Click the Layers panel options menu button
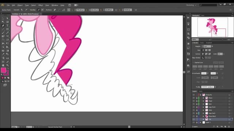The height and width of the screenshot is (131, 234). point(232,91)
